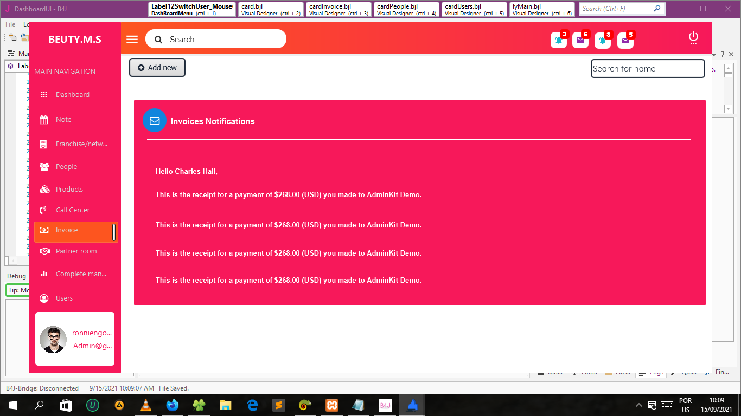Click the blue envelope icon of Invoices Notifications
This screenshot has width=741, height=416.
[x=155, y=121]
